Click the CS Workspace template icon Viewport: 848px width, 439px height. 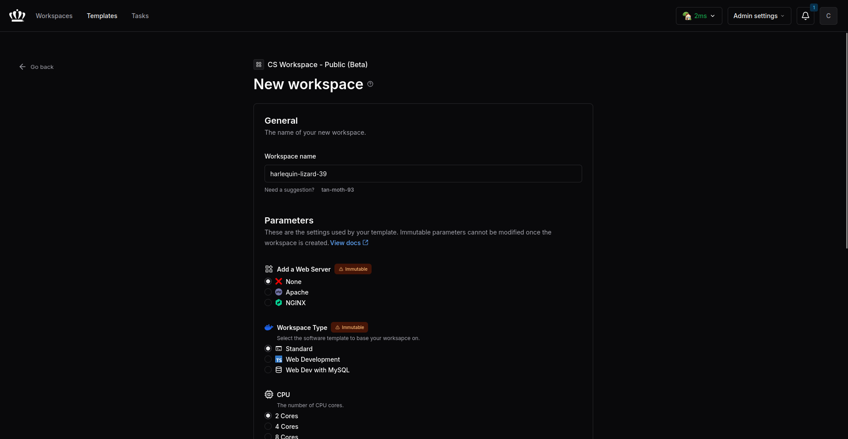pyautogui.click(x=259, y=64)
